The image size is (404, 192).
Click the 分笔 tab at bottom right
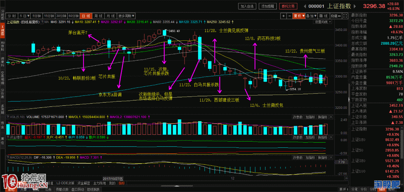point(354,190)
